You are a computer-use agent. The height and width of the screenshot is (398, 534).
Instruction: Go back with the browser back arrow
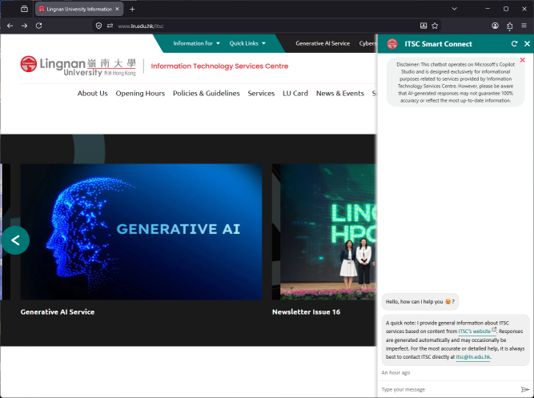click(x=10, y=26)
